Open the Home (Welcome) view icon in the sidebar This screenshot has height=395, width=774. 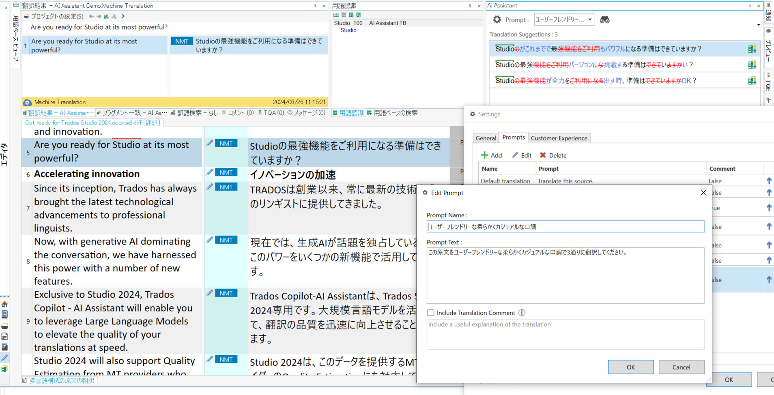[x=5, y=304]
